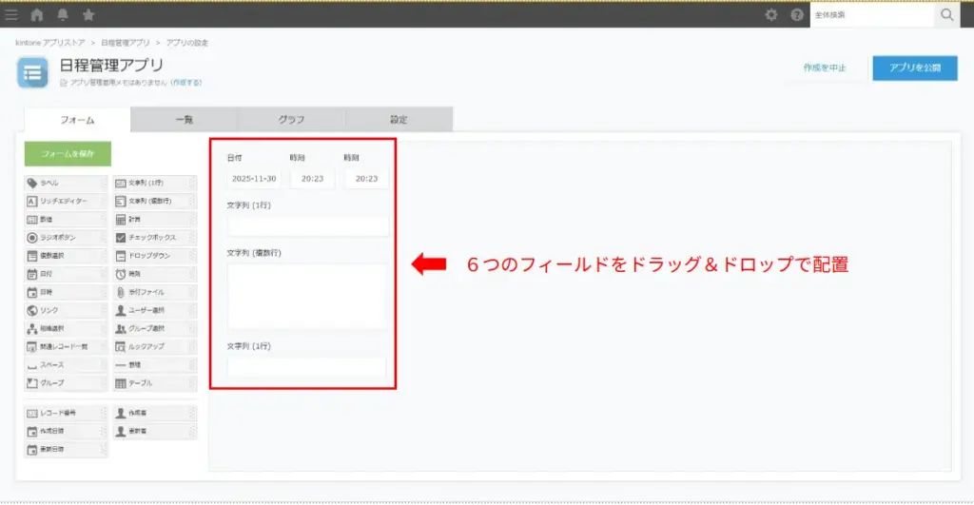This screenshot has height=505, width=974.
Task: Click the green フォームを保存 button
Action: pos(68,153)
